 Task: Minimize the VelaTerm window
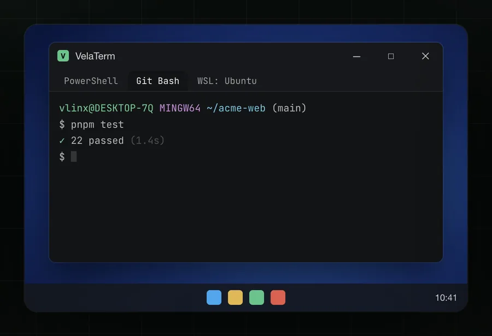(356, 56)
